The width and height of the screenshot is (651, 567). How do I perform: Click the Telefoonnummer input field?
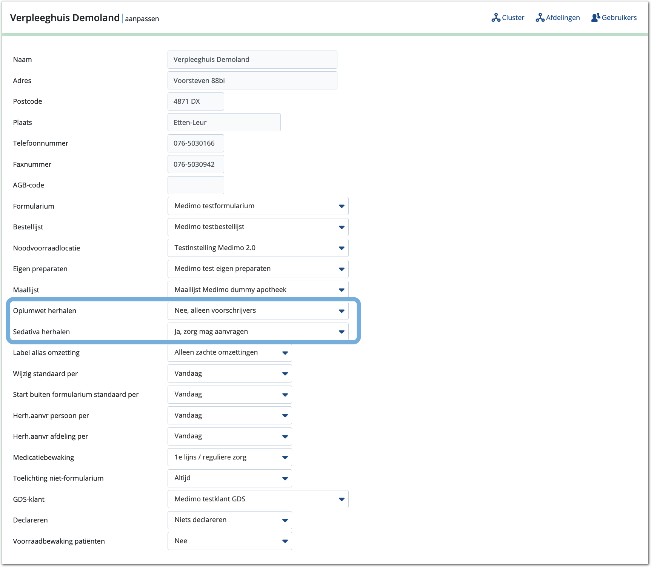195,143
